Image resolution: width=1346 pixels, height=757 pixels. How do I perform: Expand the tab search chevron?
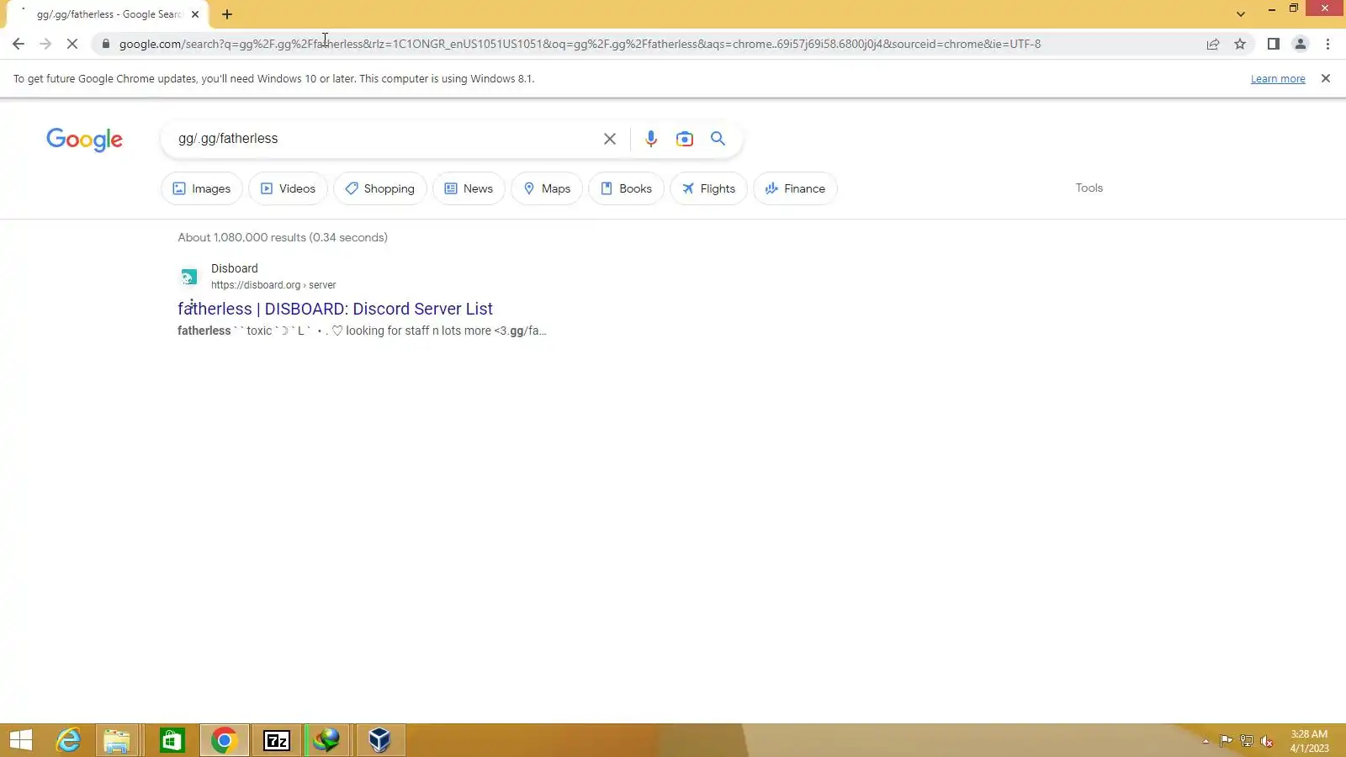click(1240, 14)
